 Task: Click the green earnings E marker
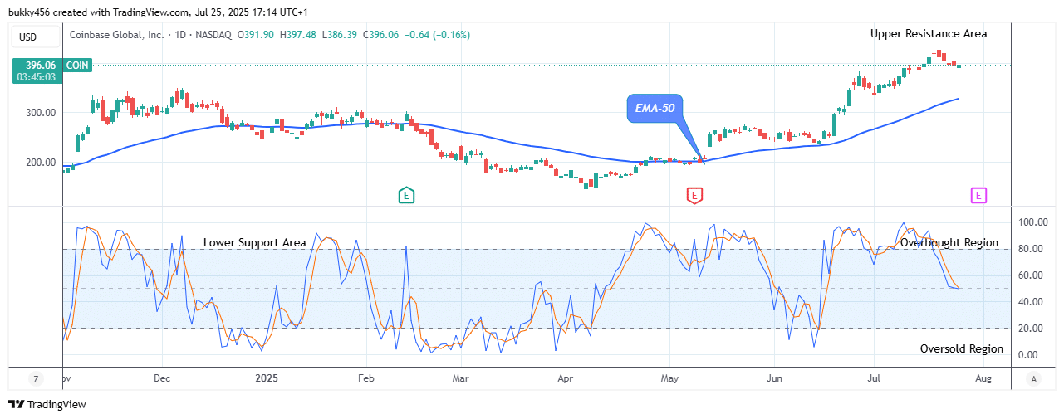[406, 196]
